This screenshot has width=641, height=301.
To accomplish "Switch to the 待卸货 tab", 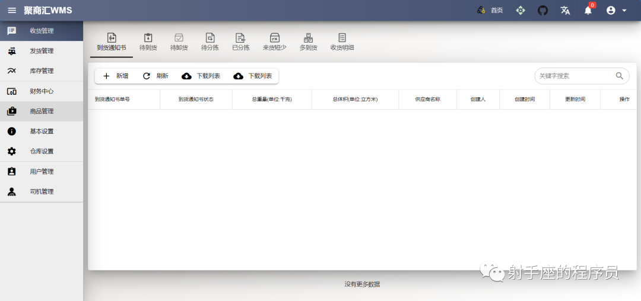I will pos(179,43).
